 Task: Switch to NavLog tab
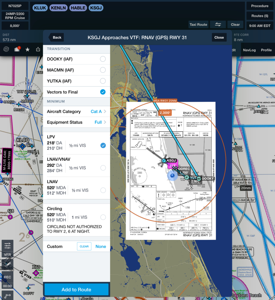[x=249, y=50]
